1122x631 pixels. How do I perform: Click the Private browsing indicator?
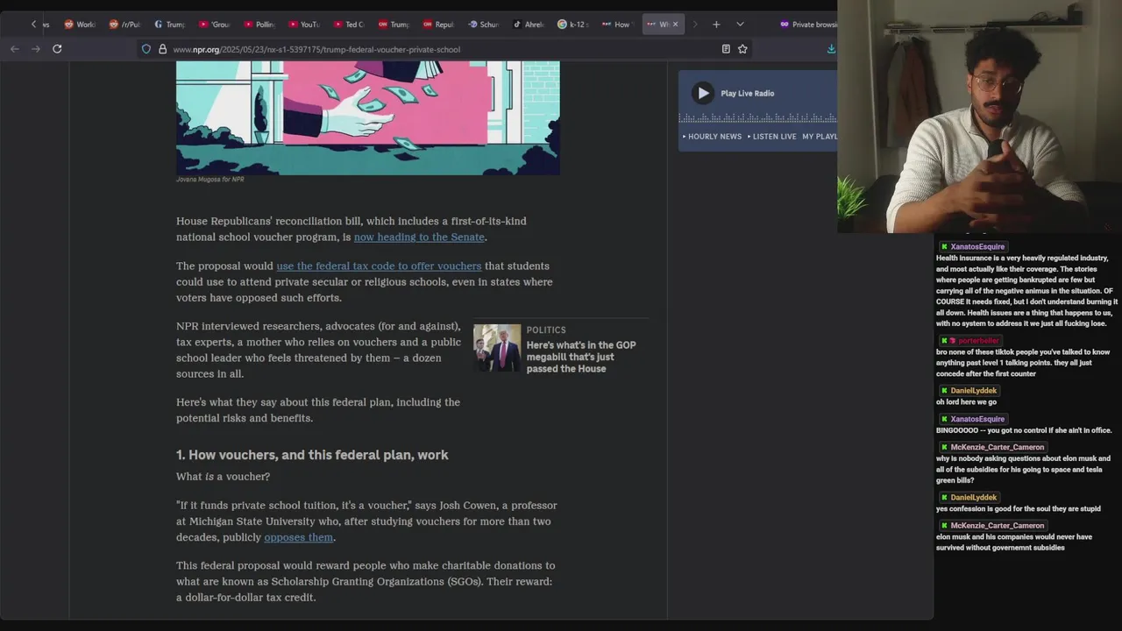(x=808, y=25)
